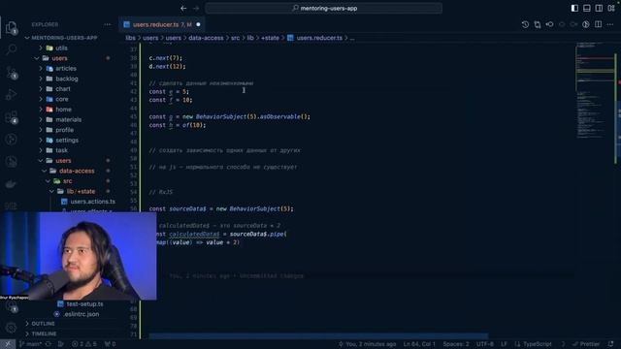Open notifications bell in status bar

pos(611,344)
